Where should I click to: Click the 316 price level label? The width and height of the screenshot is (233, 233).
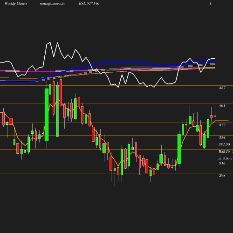(x=222, y=163)
